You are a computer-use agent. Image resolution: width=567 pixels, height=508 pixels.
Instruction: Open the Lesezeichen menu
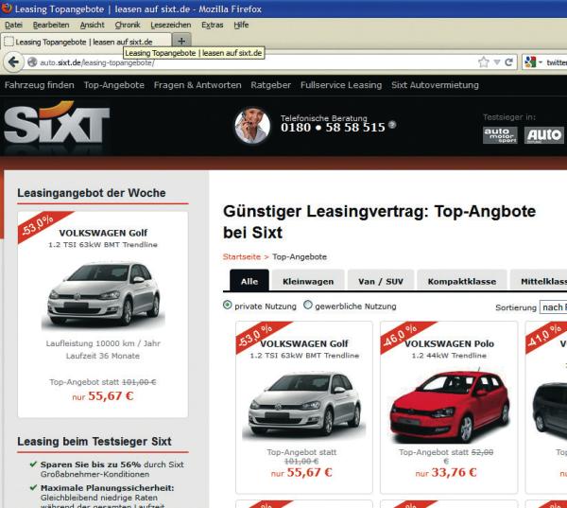pyautogui.click(x=171, y=25)
